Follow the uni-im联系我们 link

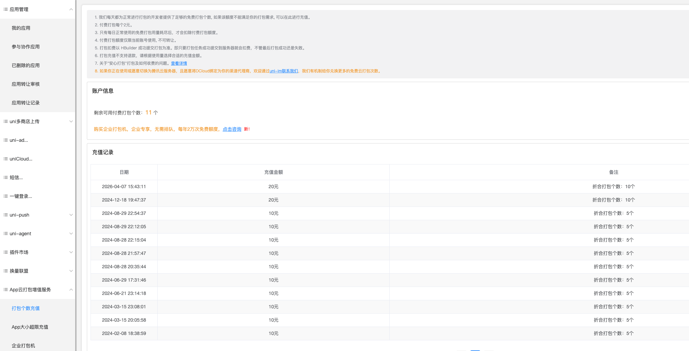tap(284, 71)
